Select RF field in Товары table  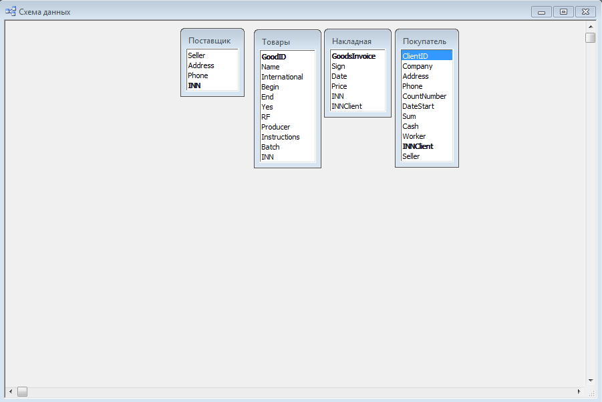point(287,117)
